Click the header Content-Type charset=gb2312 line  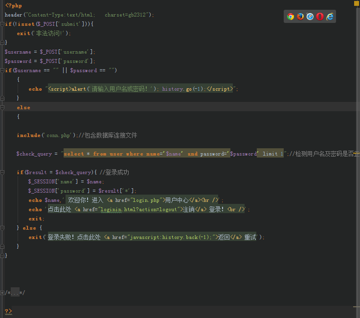pos(79,15)
